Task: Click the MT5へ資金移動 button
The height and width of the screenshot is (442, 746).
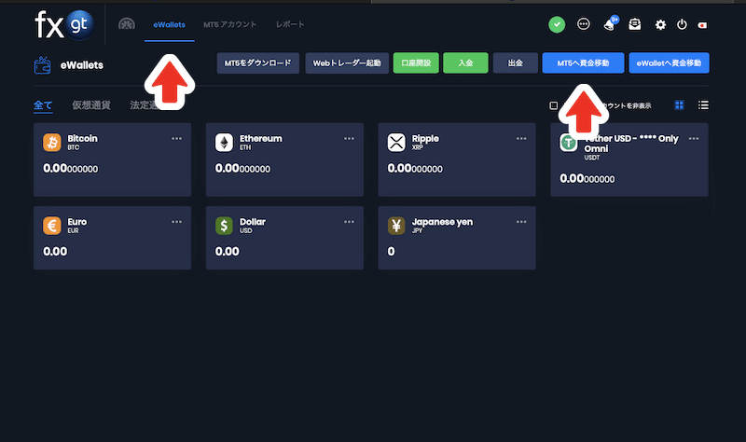Action: coord(584,62)
